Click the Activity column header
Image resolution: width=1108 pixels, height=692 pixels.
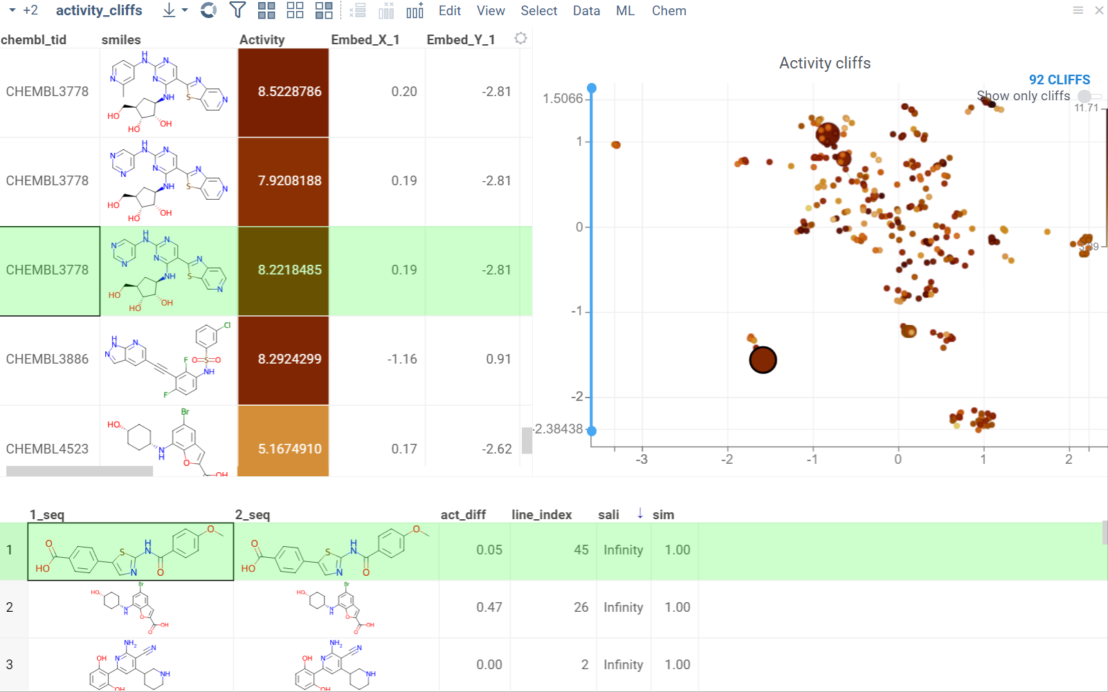262,39
